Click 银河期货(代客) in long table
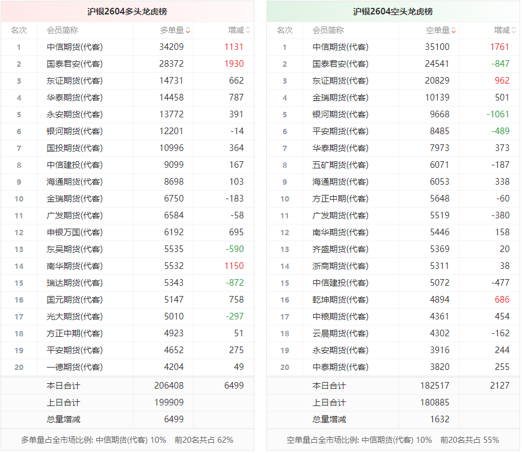 (x=75, y=131)
